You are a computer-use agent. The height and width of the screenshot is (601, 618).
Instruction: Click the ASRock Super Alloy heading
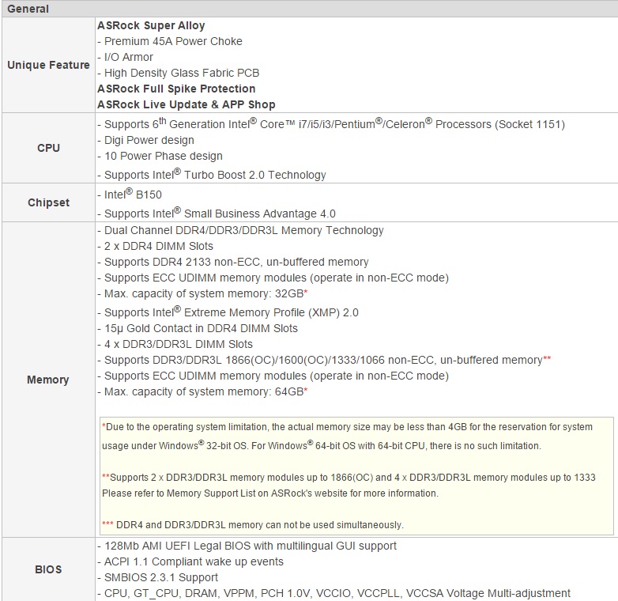point(151,25)
